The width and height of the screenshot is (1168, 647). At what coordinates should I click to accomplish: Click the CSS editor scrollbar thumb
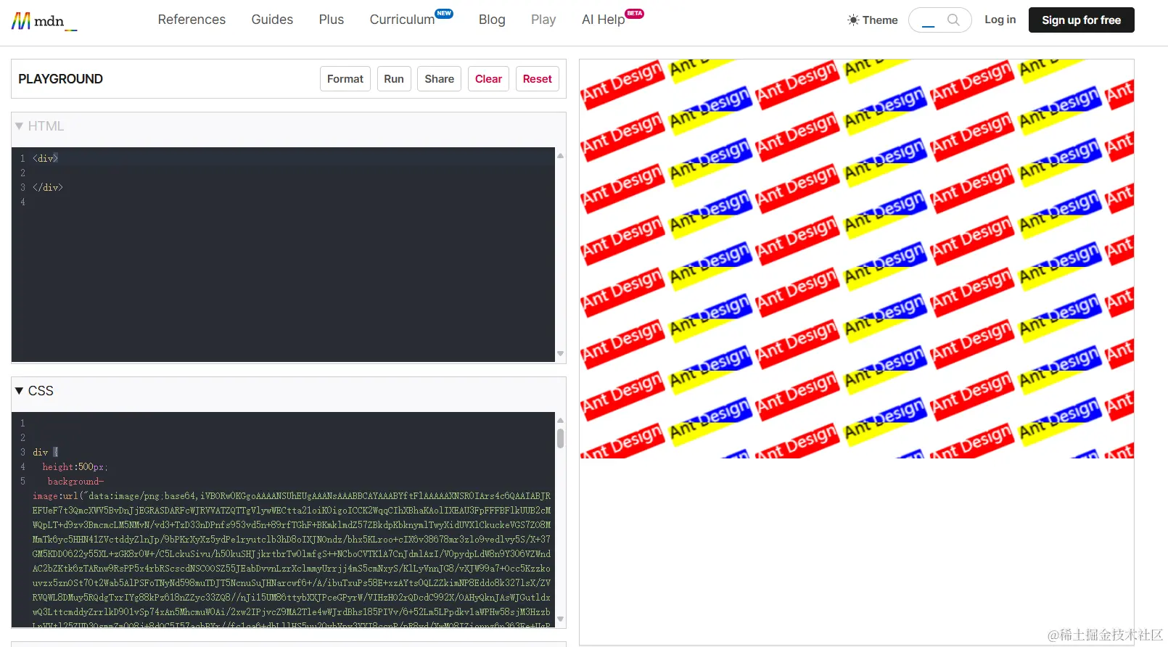[x=560, y=438]
